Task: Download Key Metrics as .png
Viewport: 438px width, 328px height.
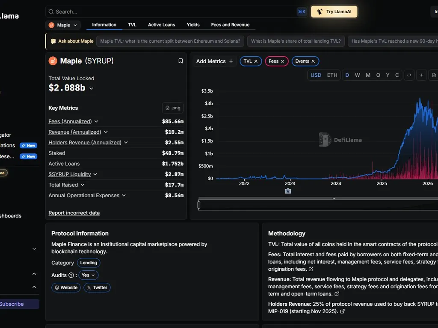Action: [x=173, y=108]
